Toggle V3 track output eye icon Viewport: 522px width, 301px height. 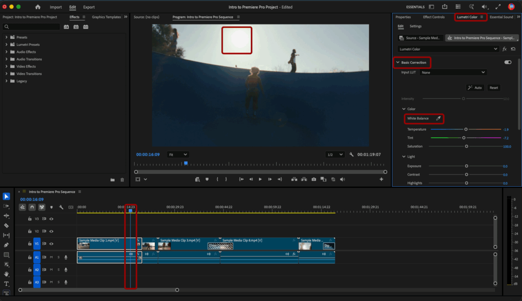[x=51, y=219]
